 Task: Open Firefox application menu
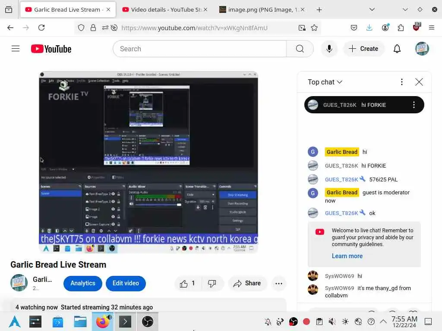[432, 28]
